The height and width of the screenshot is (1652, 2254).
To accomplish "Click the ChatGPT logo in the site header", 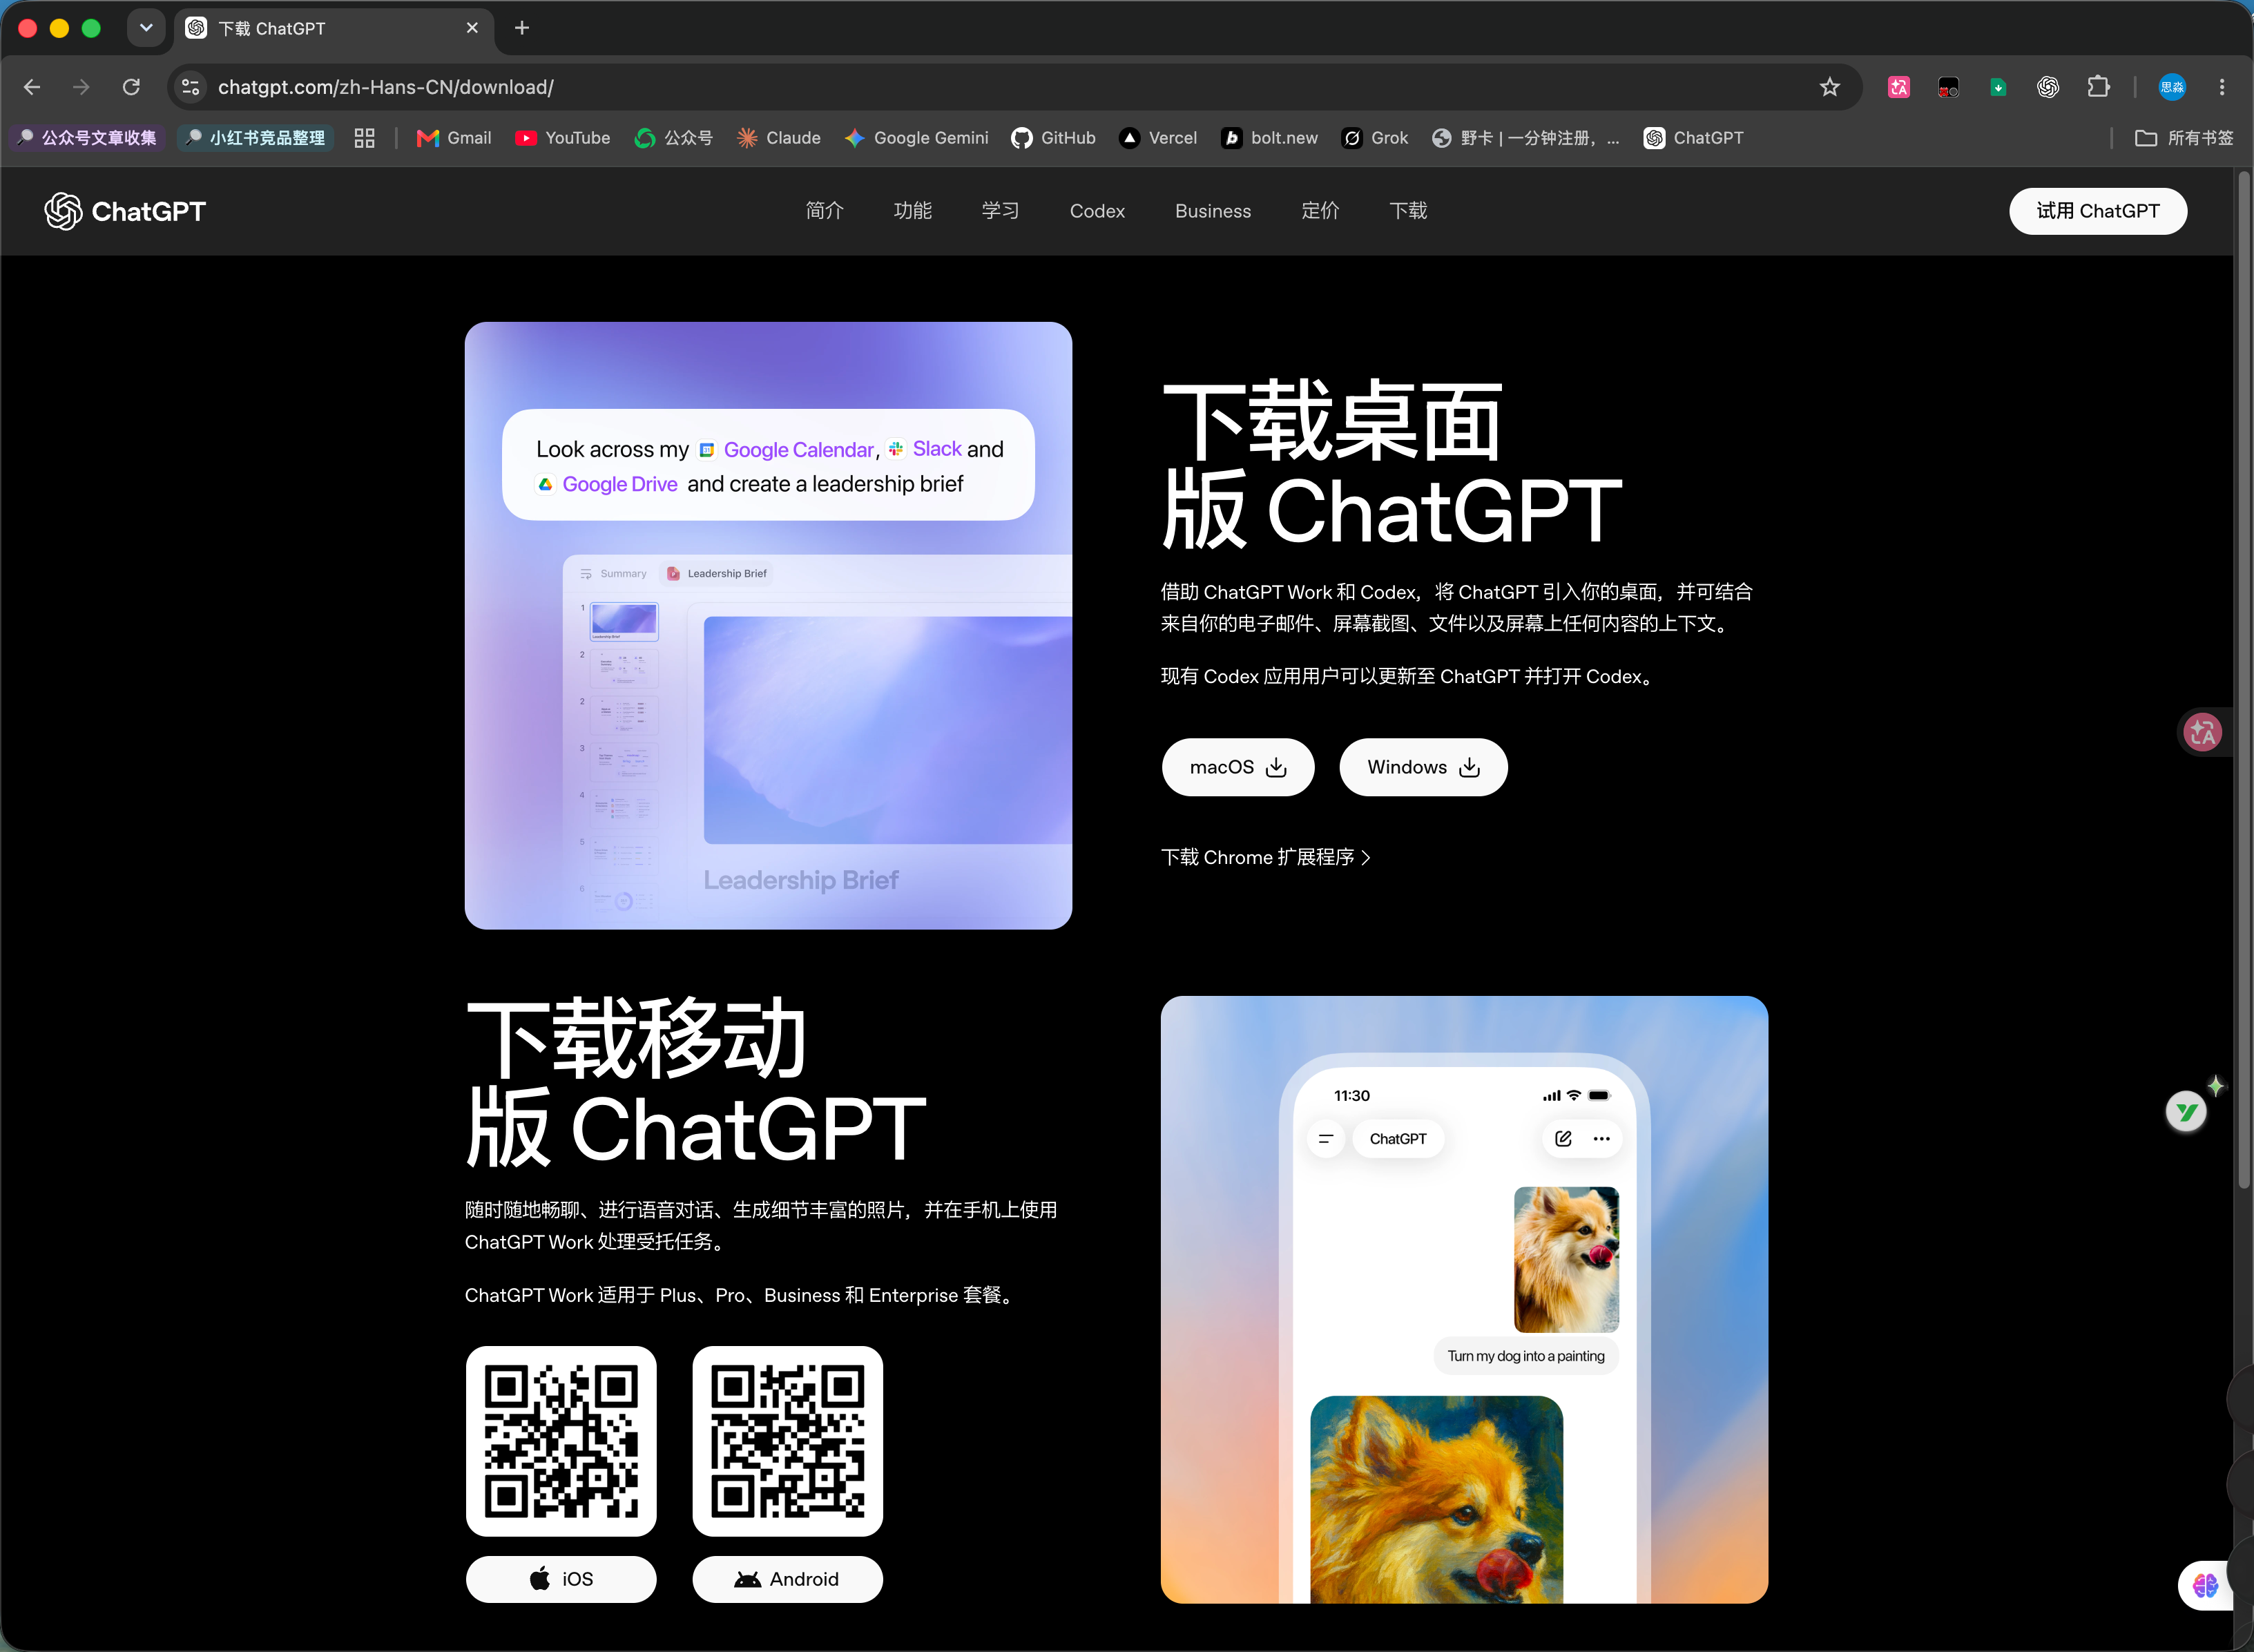I will [125, 211].
